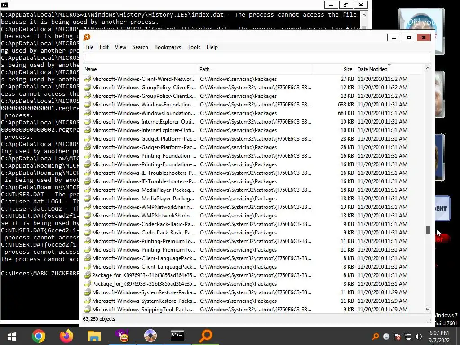Select Microsoft-Windows-CodecPack-Basic-Pa servicing\Packages file name
This screenshot has width=460, height=345.
pos(143,232)
